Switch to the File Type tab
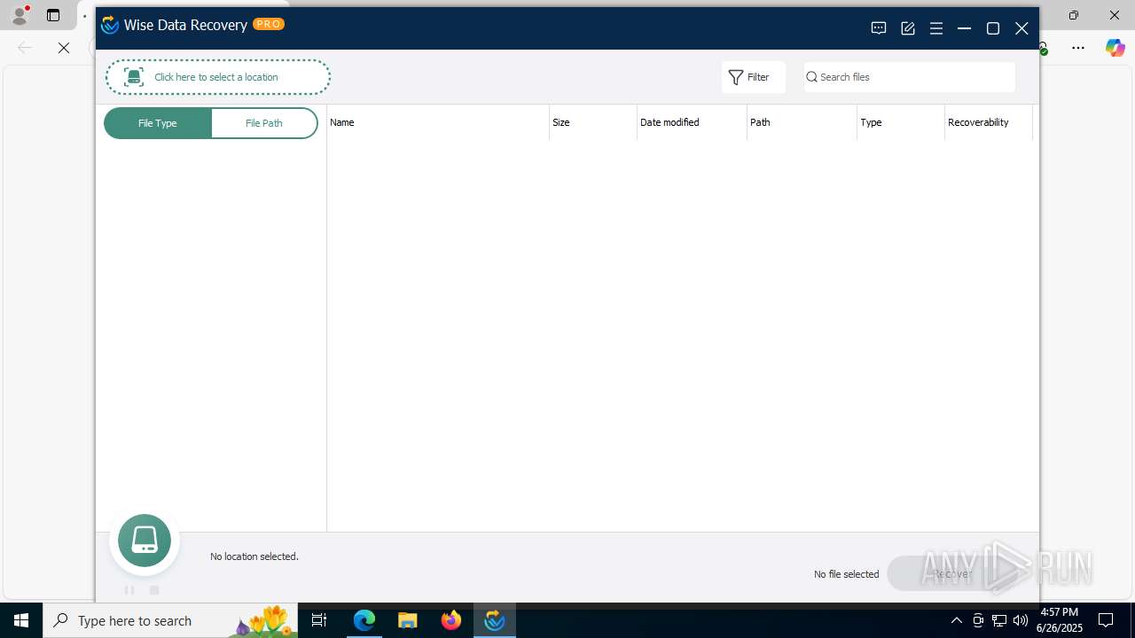1135x638 pixels. [x=158, y=123]
